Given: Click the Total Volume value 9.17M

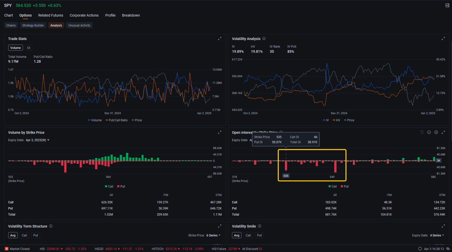Looking at the screenshot, I should [x=13, y=61].
